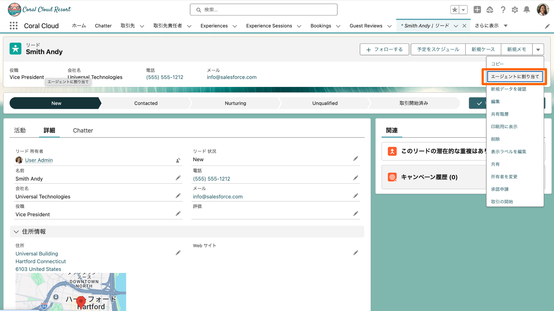Viewport: 554px width, 311px height.
Task: Click the global actions plus icon
Action: [477, 10]
